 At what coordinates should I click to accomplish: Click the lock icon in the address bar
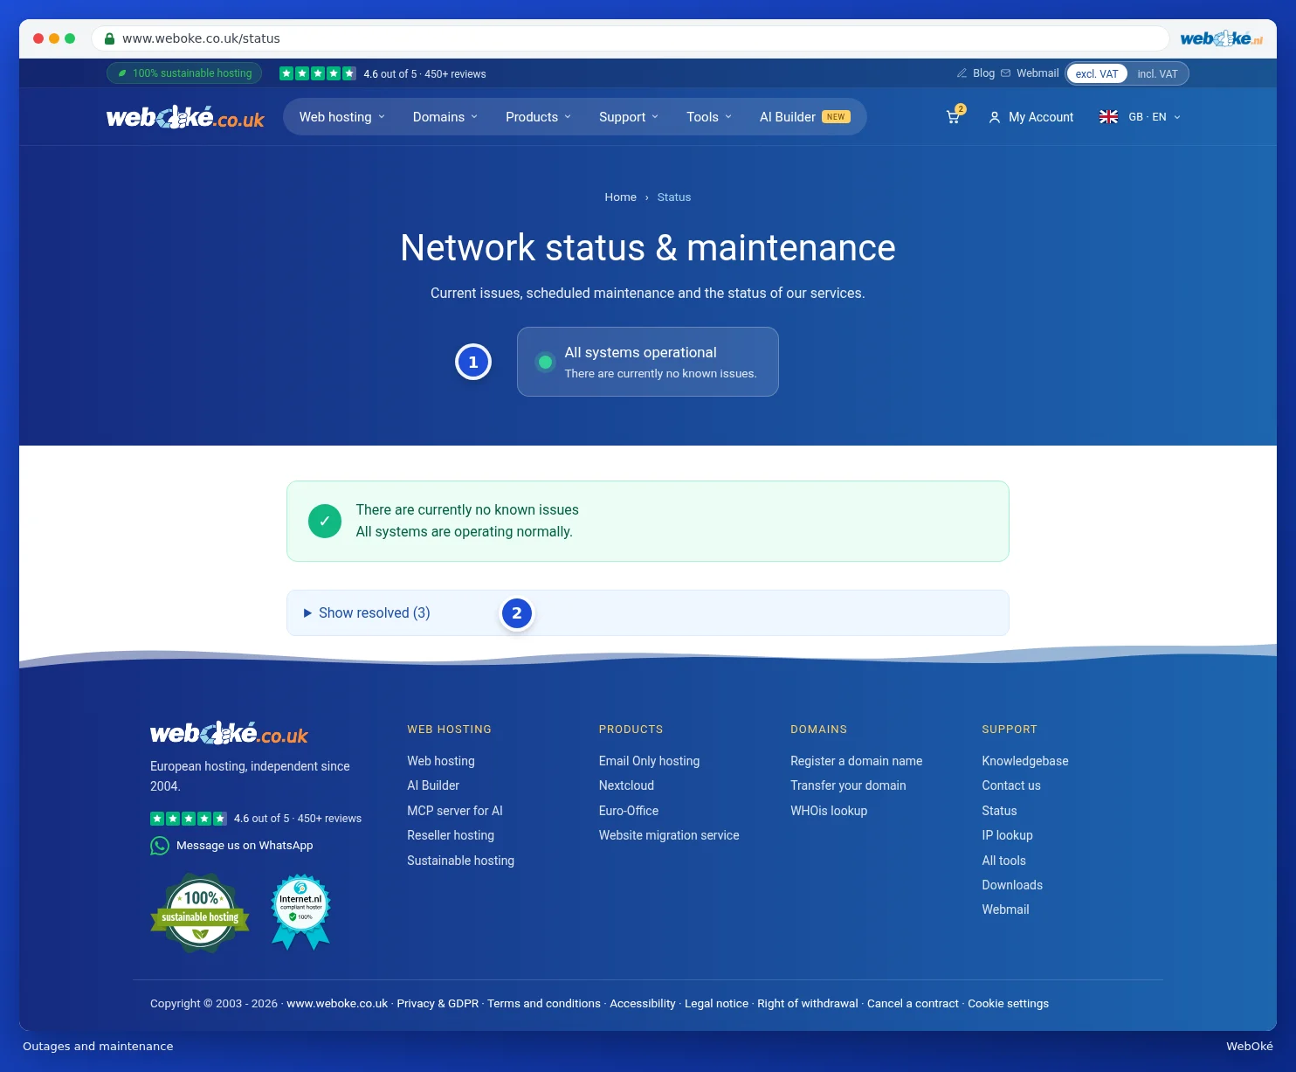(109, 38)
